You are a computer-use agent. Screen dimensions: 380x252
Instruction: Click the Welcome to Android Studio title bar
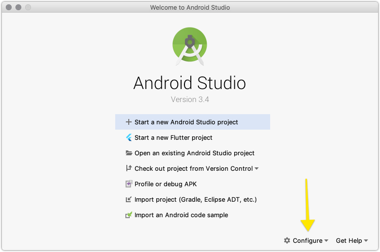190,7
